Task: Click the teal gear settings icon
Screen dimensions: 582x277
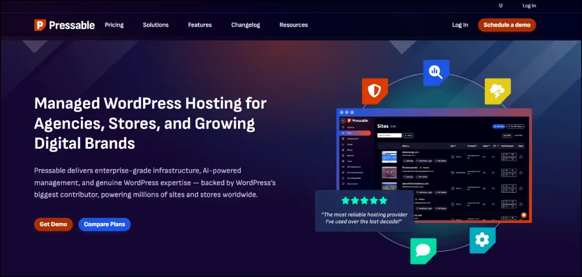Action: tap(482, 240)
